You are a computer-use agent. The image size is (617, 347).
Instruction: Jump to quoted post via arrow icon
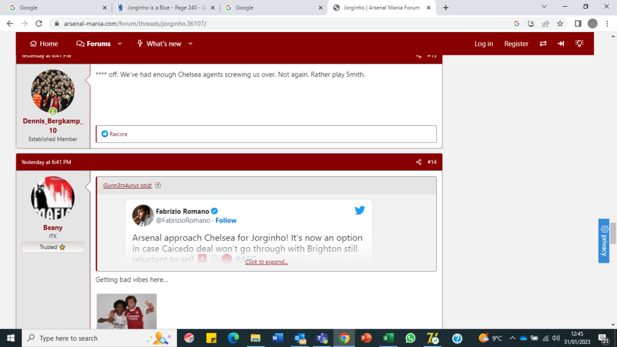(x=158, y=186)
